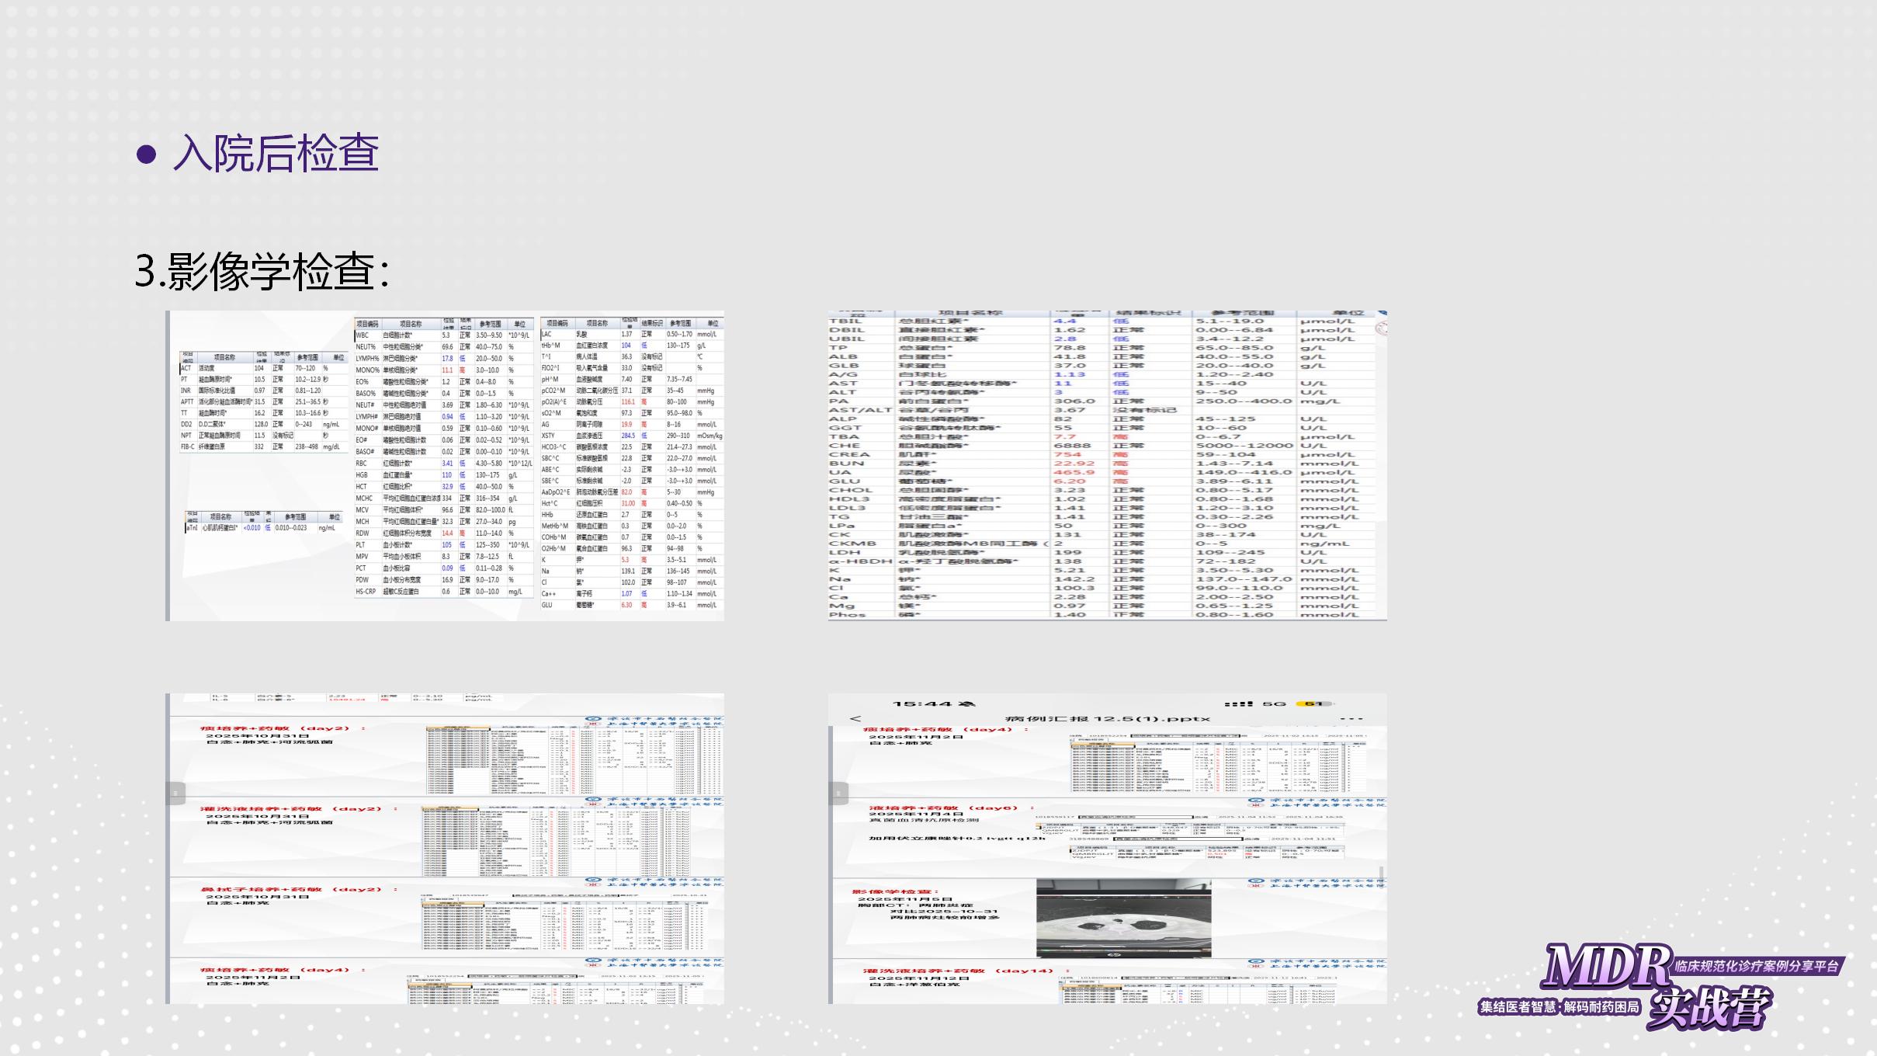Click the 病例汇报 12.5(1).pptx file title

[x=1106, y=718]
